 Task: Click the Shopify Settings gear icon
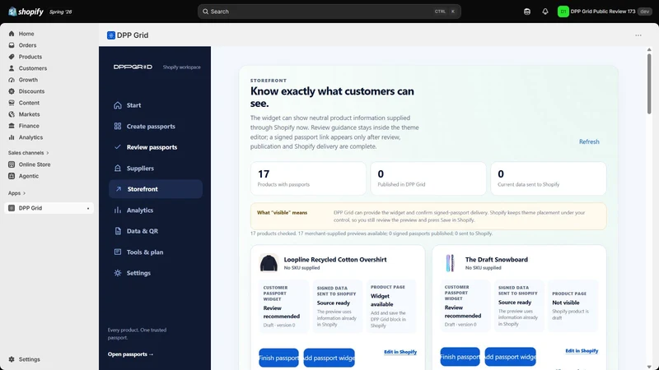[x=12, y=359]
